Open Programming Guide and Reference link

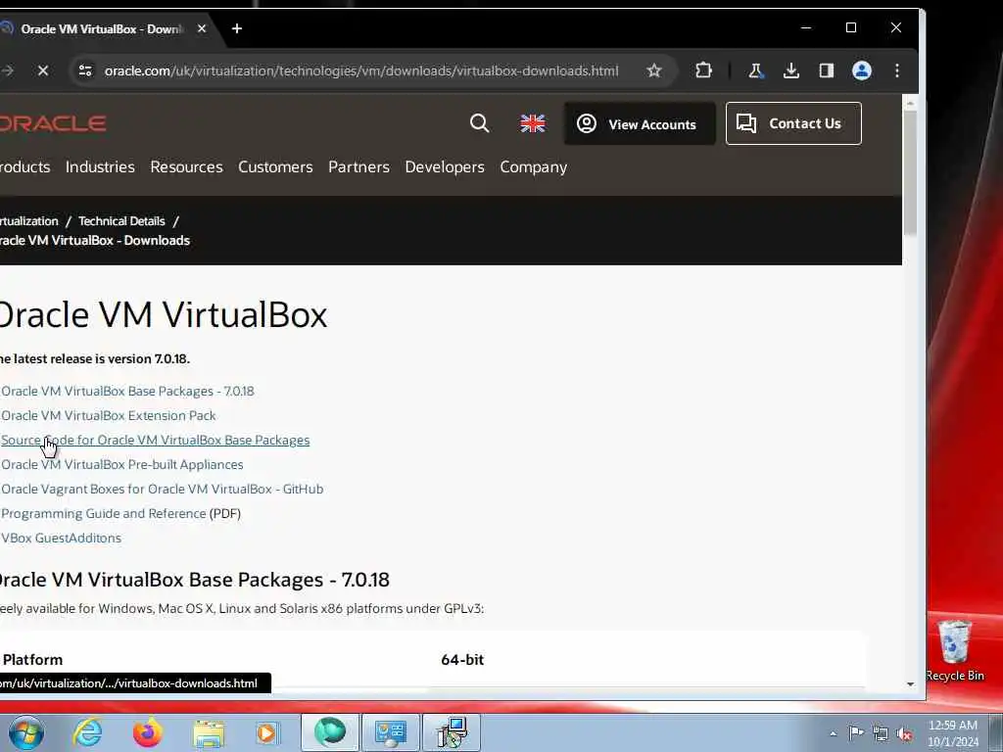104,513
